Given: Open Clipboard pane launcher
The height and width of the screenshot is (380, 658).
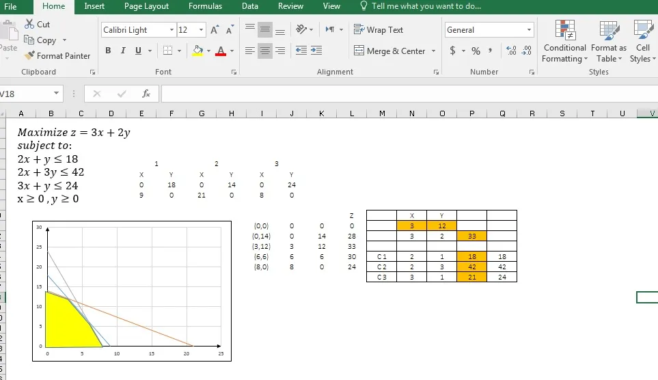Looking at the screenshot, I should pyautogui.click(x=92, y=72).
